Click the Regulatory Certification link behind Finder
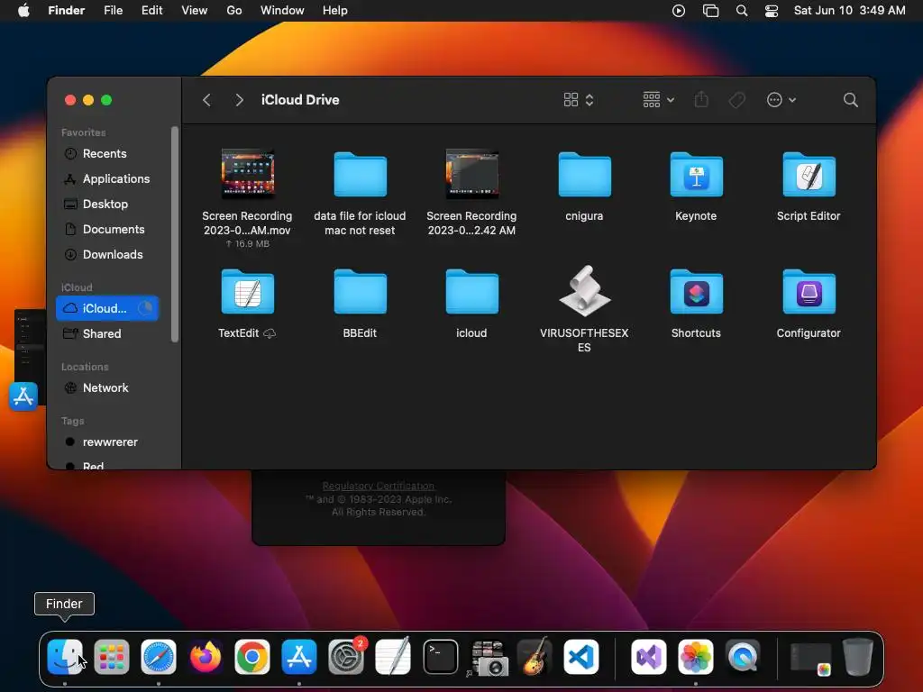The image size is (923, 692). tap(379, 486)
